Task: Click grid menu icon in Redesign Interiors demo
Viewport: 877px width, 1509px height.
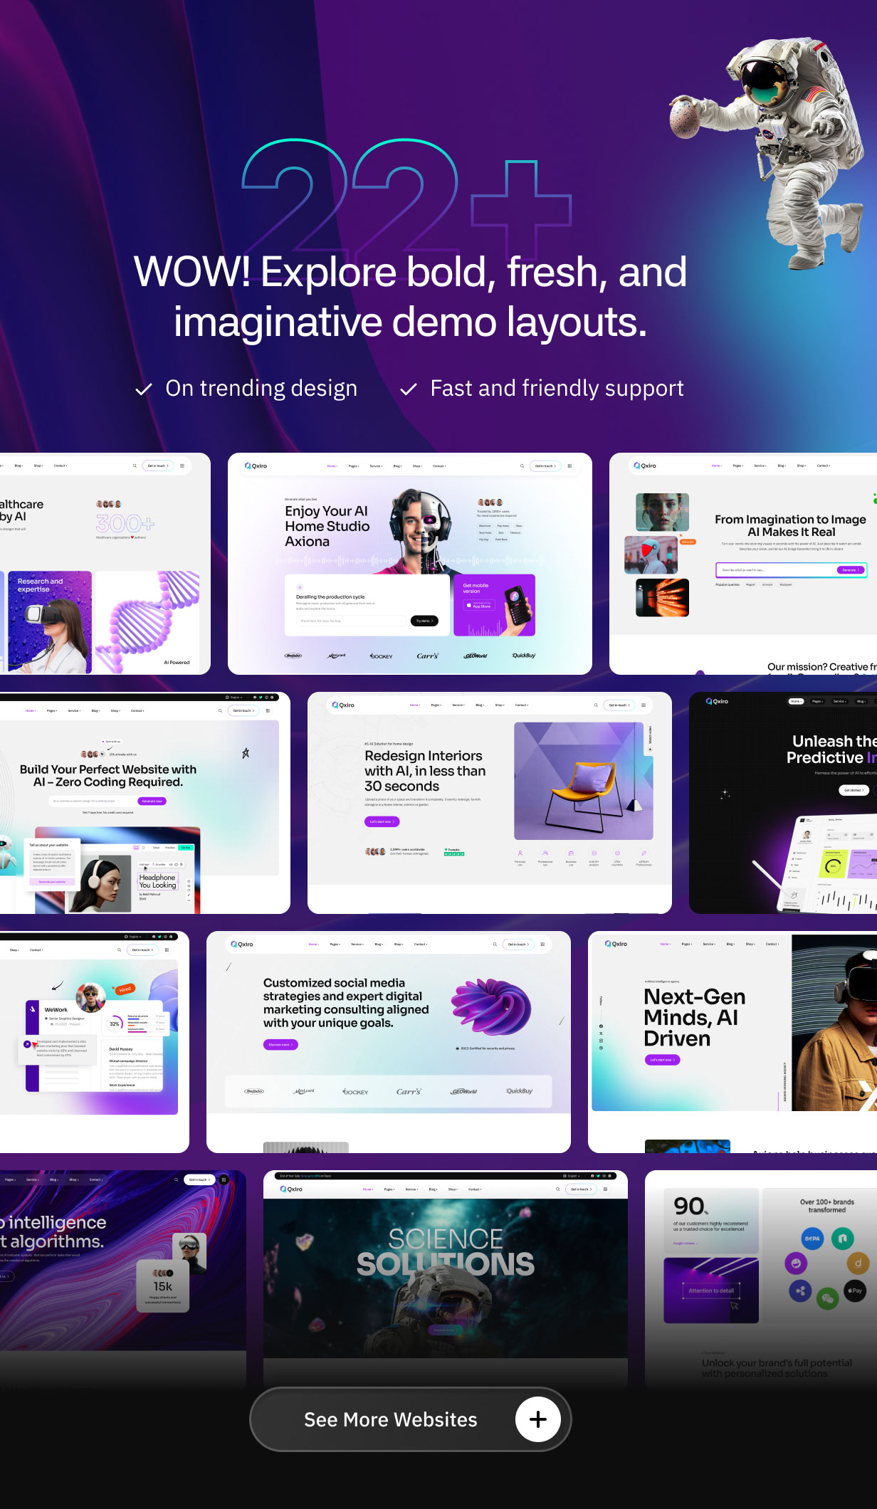Action: coord(644,705)
